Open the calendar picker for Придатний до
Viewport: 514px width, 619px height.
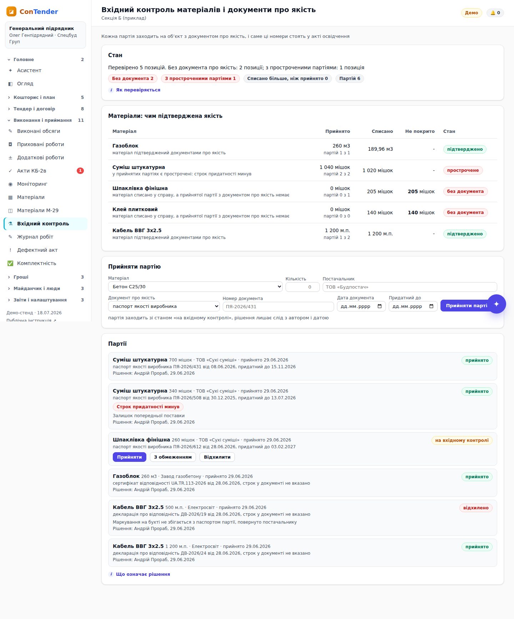pos(431,306)
